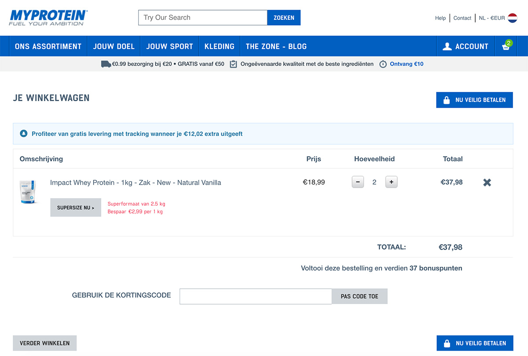Remove Impact Whey Protein from cart
This screenshot has width=528, height=356.
487,182
